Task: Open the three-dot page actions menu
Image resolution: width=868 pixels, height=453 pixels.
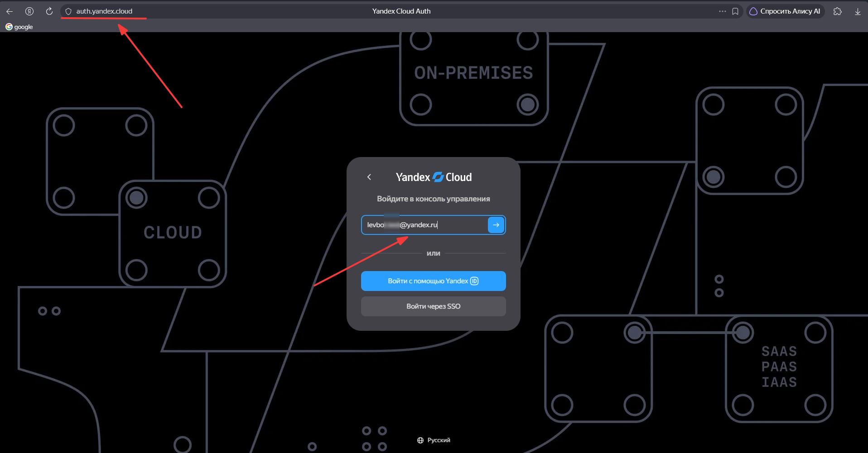Action: tap(722, 11)
